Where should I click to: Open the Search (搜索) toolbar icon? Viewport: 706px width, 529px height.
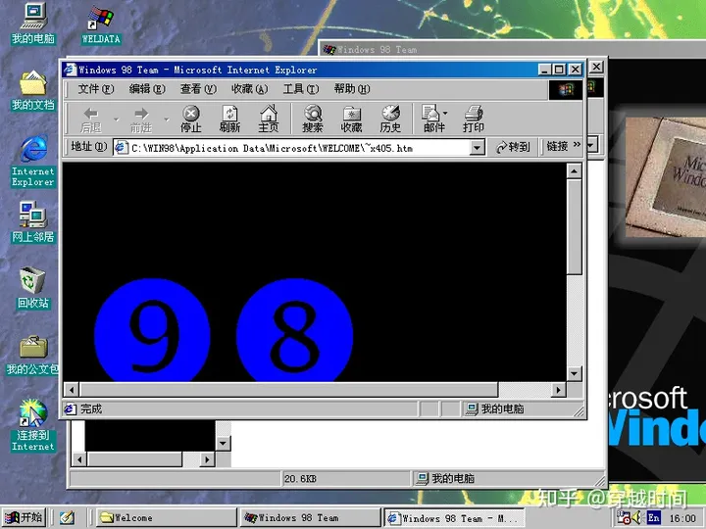point(313,120)
